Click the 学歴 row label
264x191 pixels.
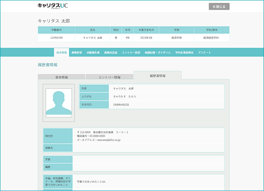(x=58, y=159)
